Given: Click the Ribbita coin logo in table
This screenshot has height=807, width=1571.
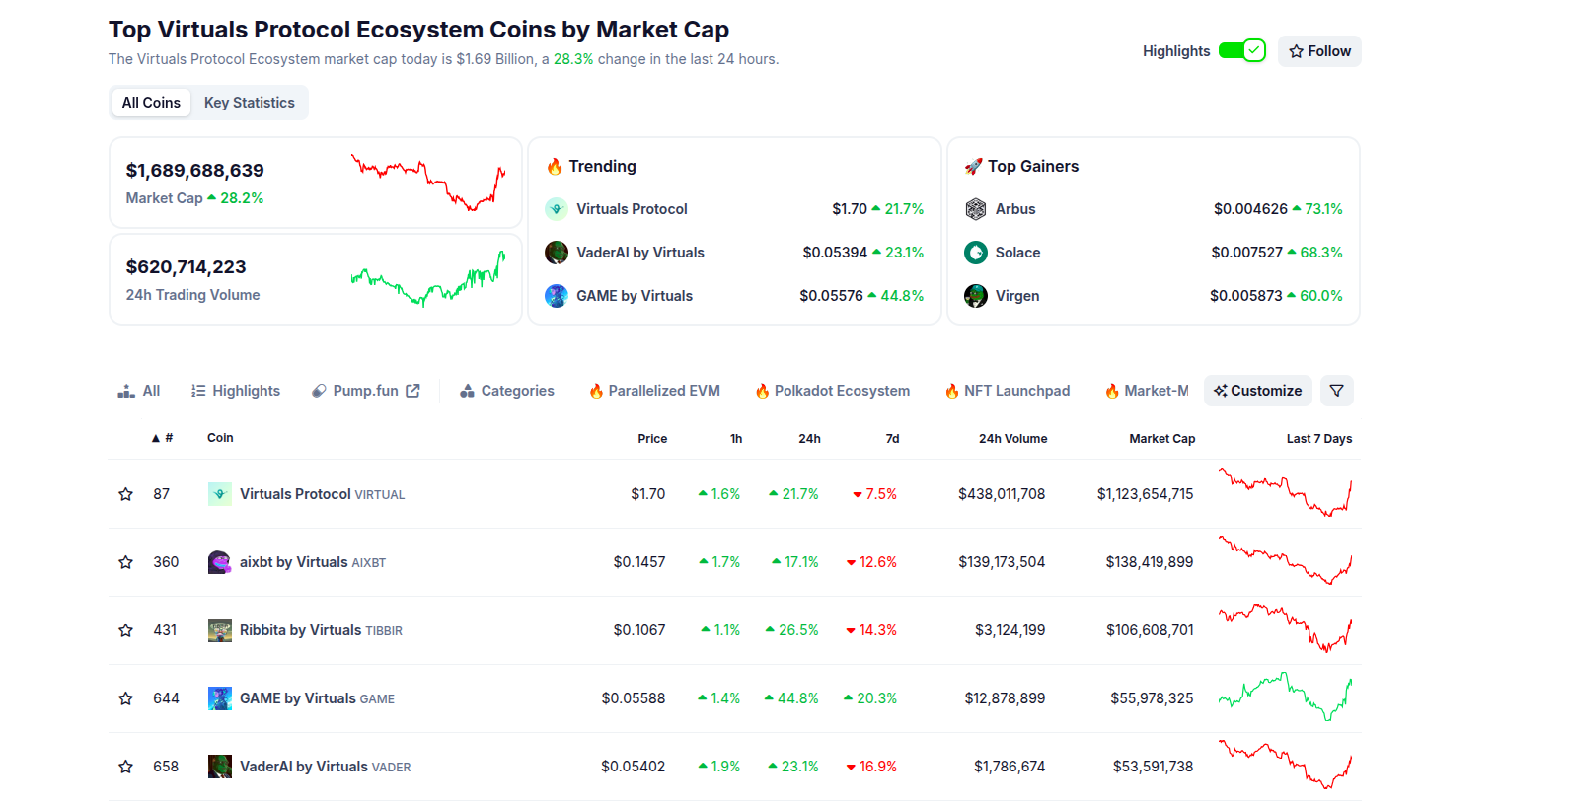Looking at the screenshot, I should click(220, 630).
